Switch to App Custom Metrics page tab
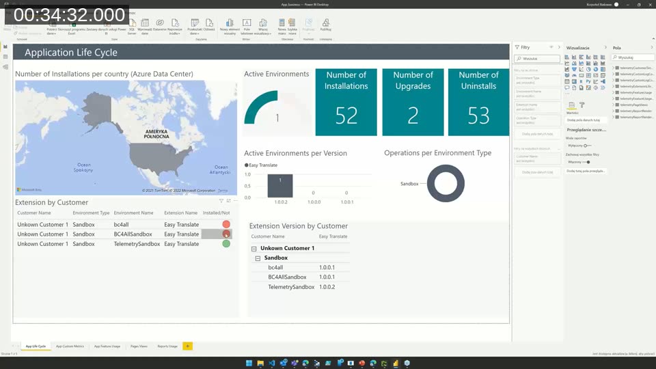 (70, 346)
